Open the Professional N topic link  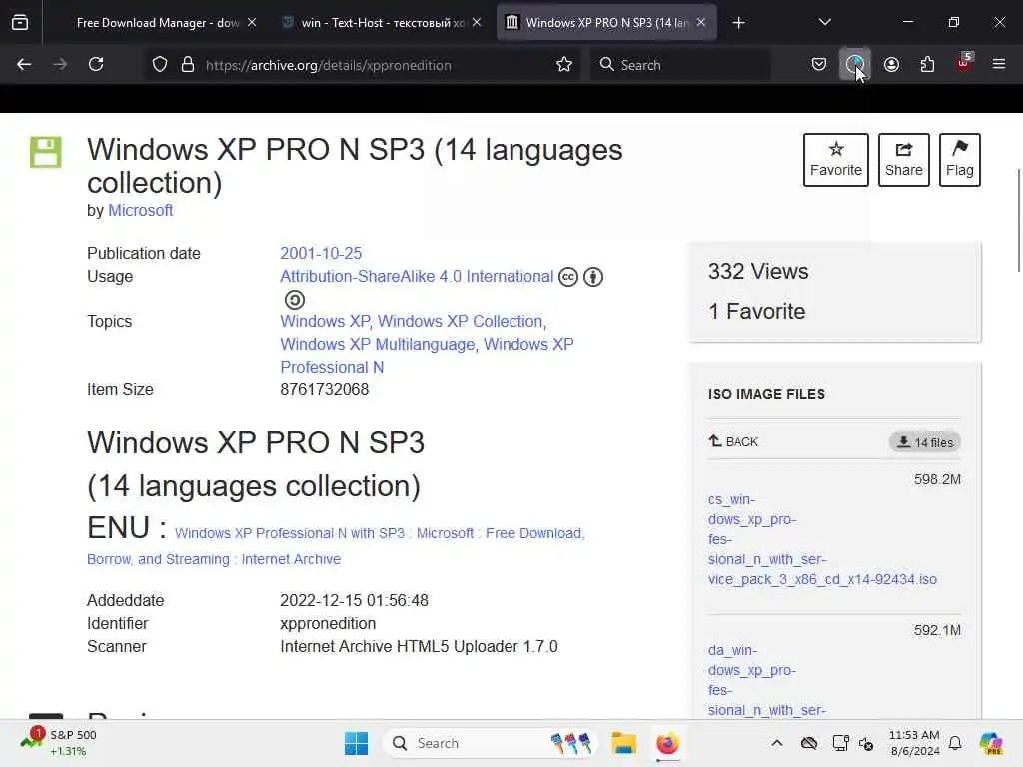coord(427,355)
